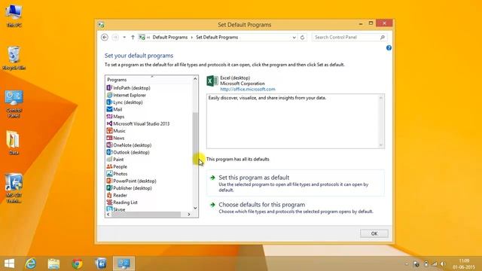Open the Recycle Bin desktop icon
Viewport: 482px width, 271px height.
[14, 58]
